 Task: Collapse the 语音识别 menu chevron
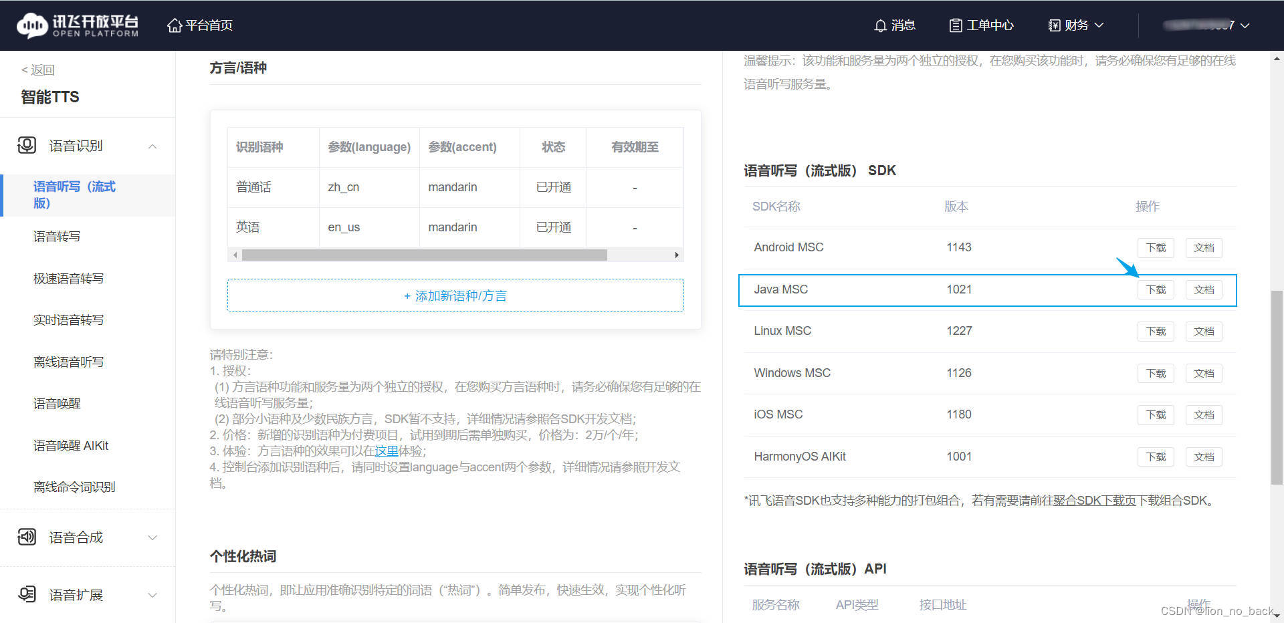[152, 146]
